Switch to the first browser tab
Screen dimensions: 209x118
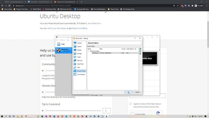pos(14,2)
